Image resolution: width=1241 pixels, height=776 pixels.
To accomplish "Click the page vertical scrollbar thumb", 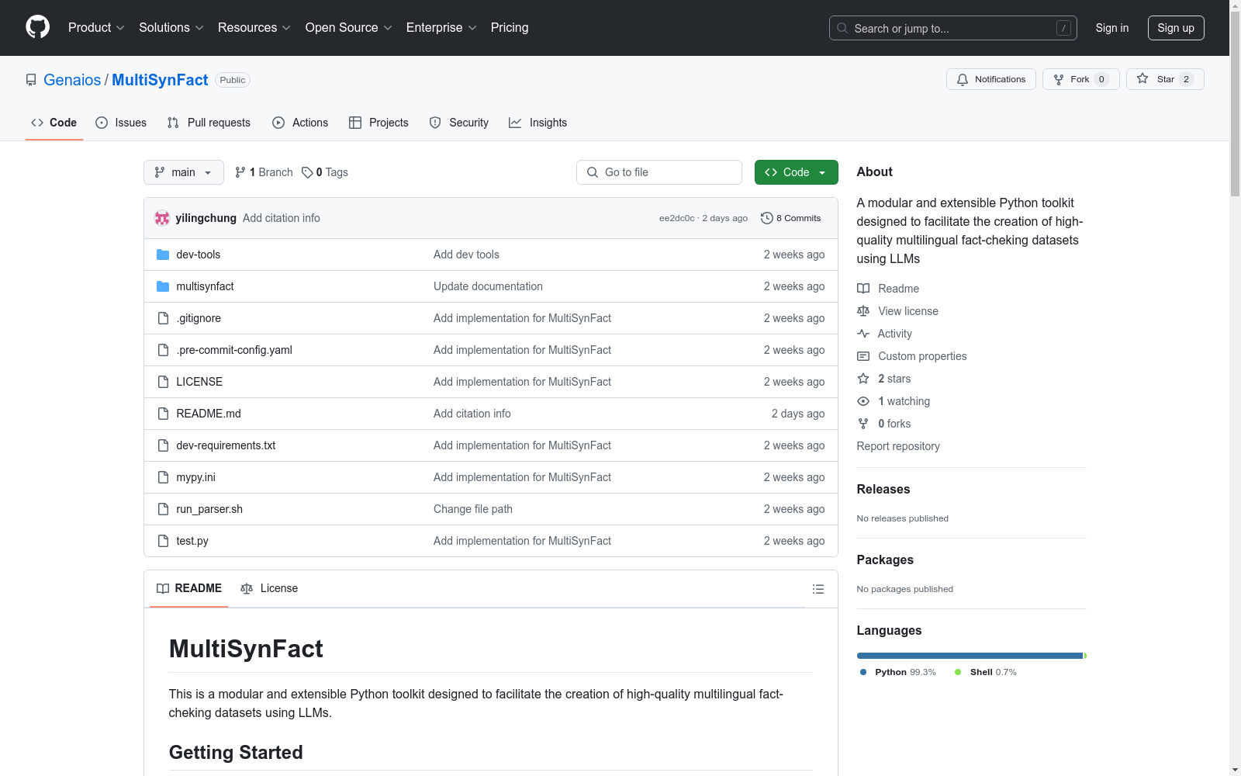I will point(1236,105).
